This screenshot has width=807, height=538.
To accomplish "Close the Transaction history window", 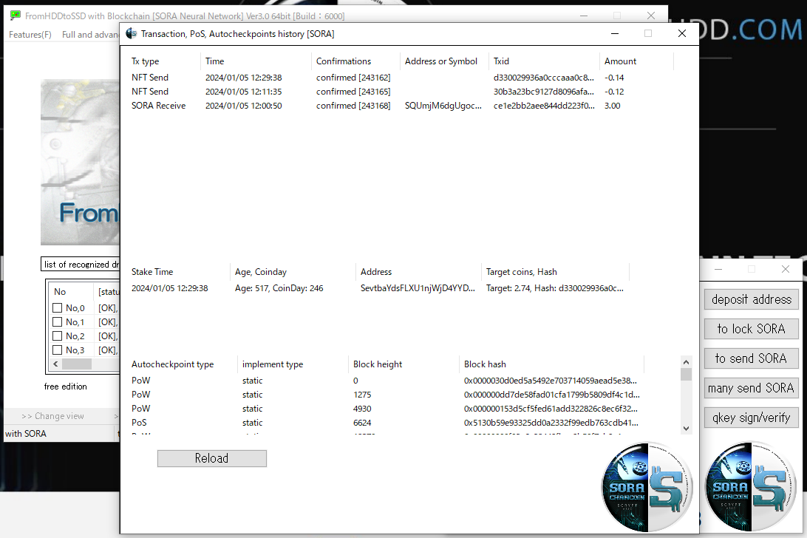I will [x=681, y=33].
